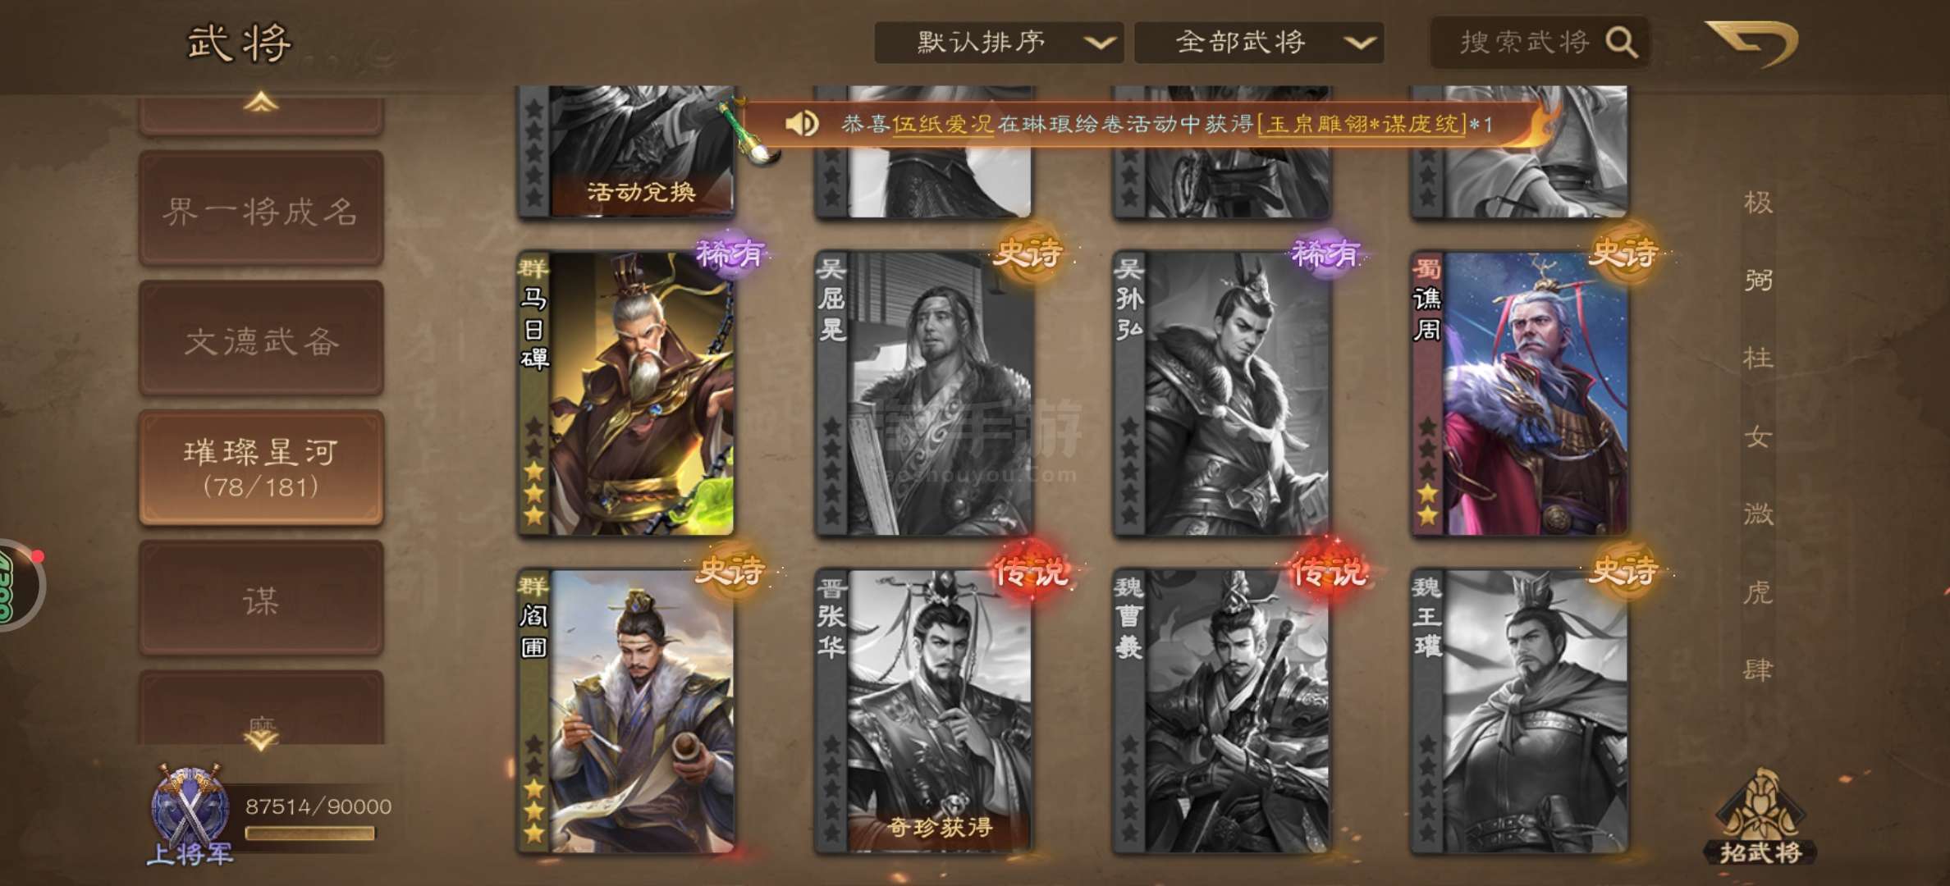This screenshot has width=1950, height=886.
Task: Click the announcement speaker icon
Action: pos(802,124)
